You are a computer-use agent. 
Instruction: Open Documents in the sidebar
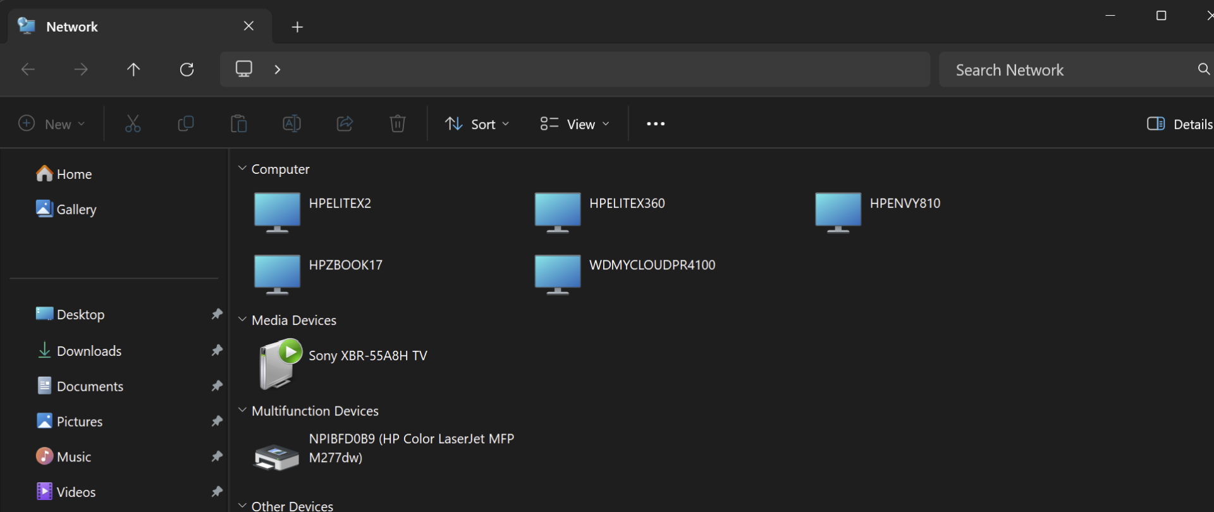point(80,386)
